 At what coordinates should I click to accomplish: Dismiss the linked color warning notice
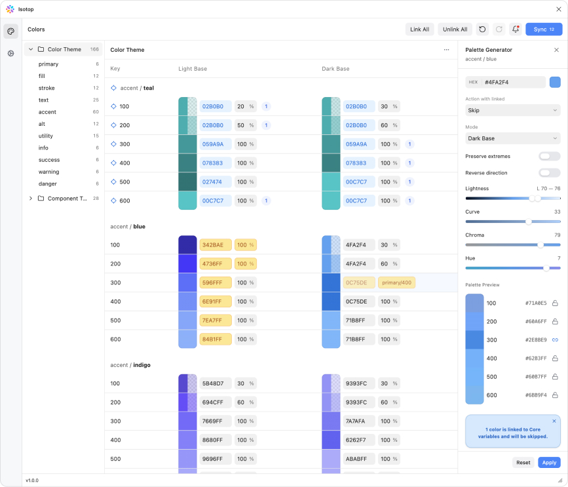coord(554,421)
